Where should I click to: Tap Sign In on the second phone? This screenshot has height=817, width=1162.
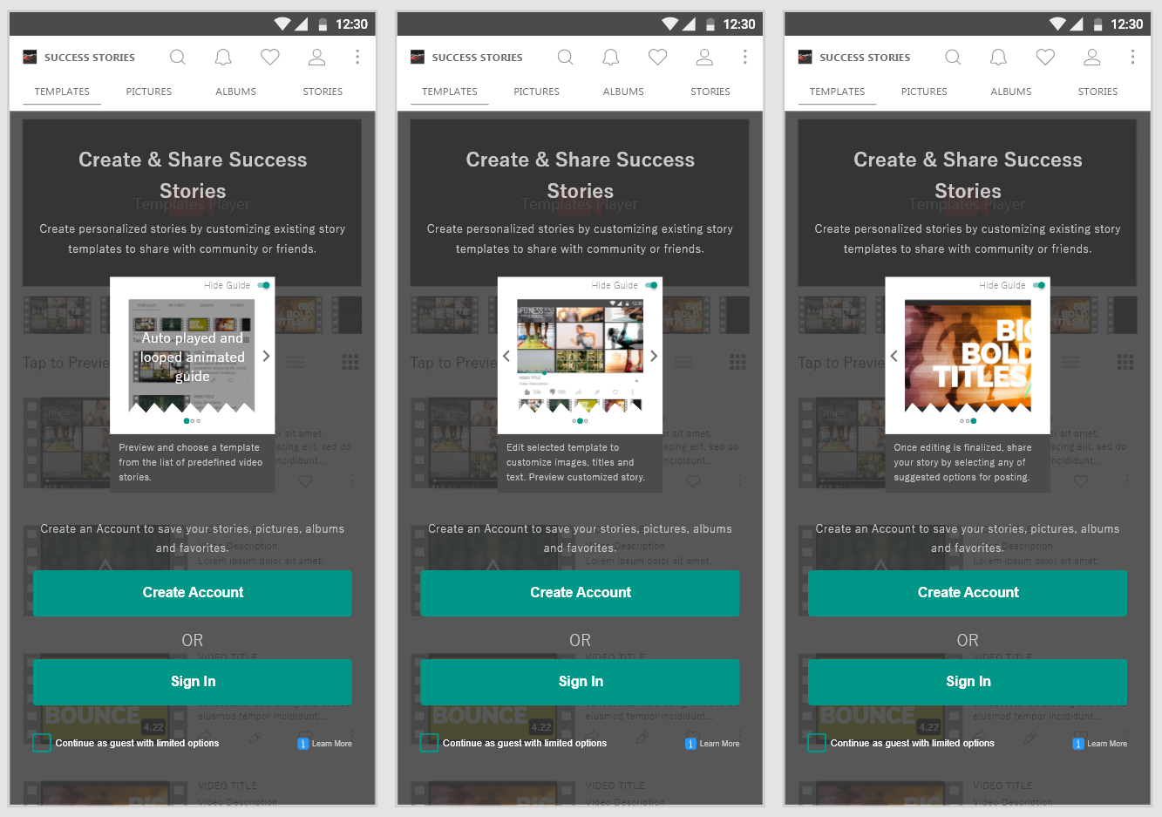(x=581, y=682)
